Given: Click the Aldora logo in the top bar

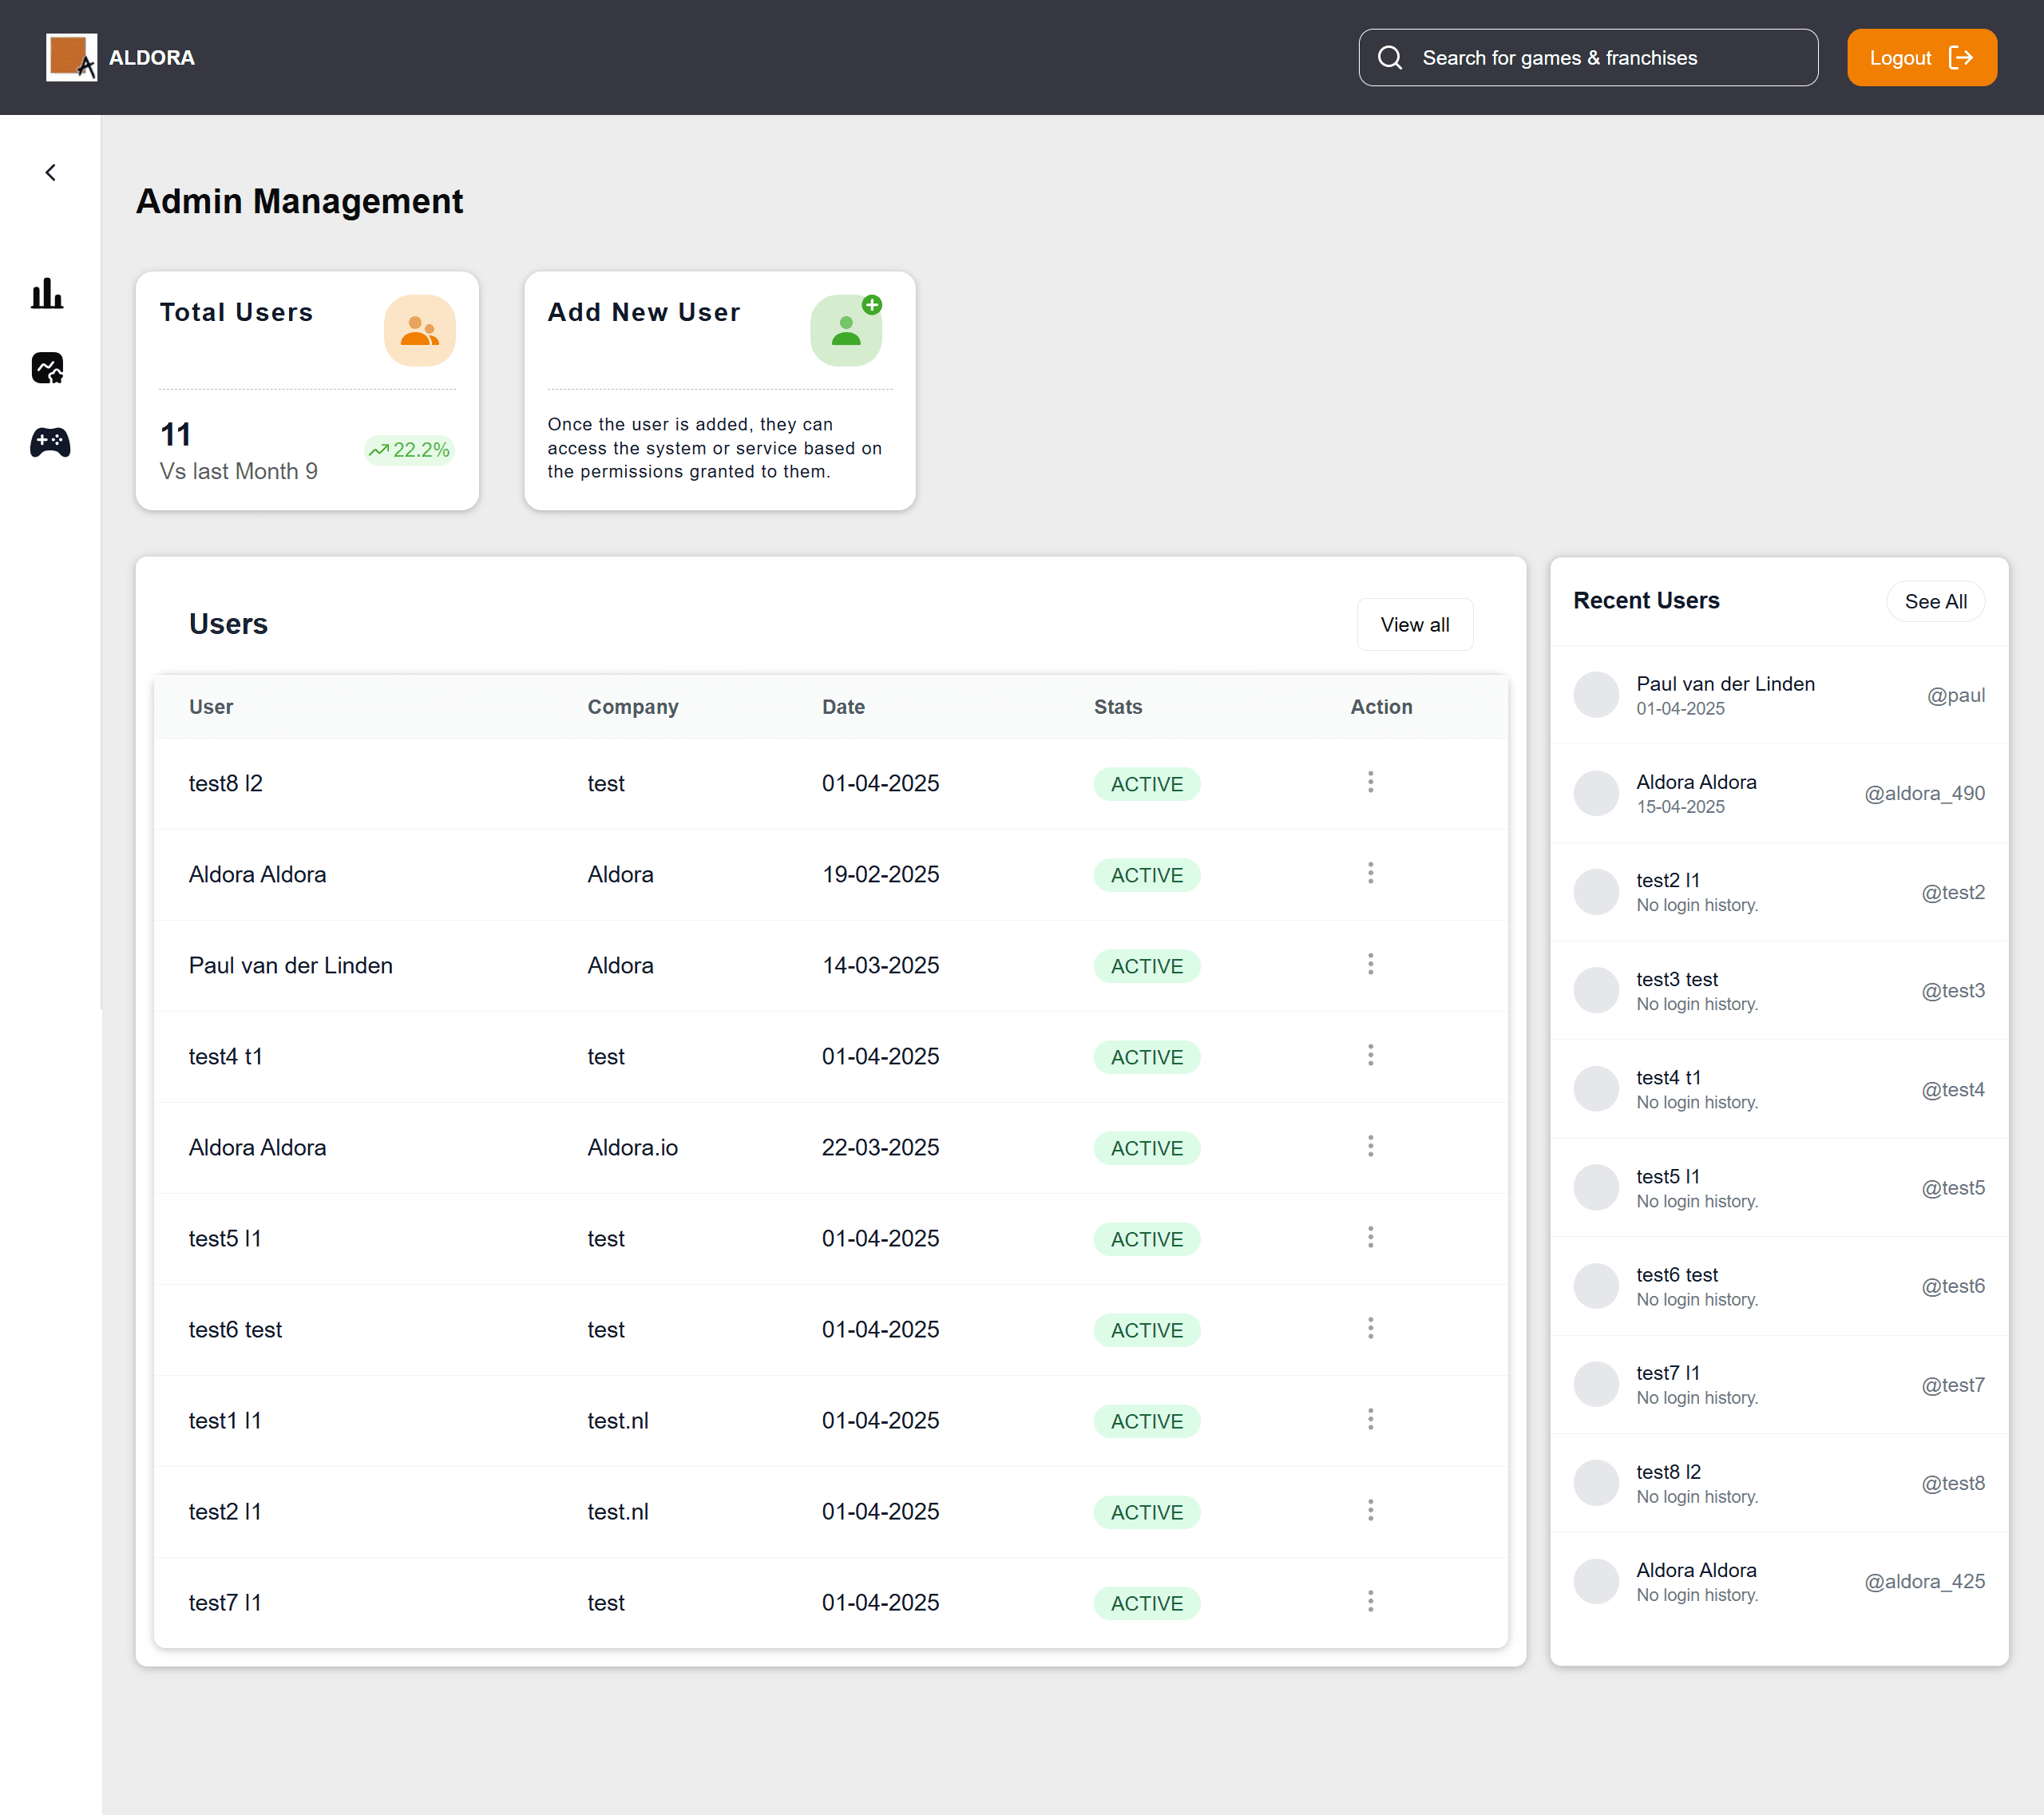Looking at the screenshot, I should 70,57.
